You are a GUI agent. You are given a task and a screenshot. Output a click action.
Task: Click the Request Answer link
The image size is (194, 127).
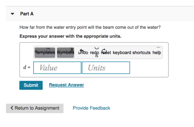[x=67, y=85]
